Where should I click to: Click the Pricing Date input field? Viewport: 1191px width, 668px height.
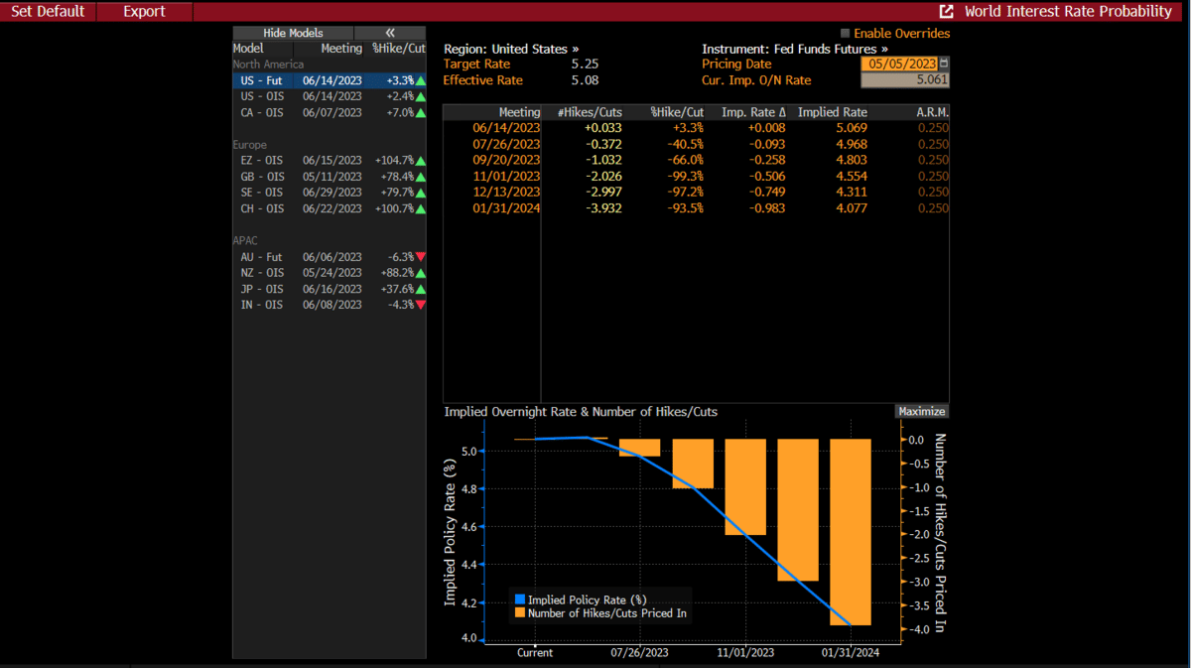tap(898, 64)
